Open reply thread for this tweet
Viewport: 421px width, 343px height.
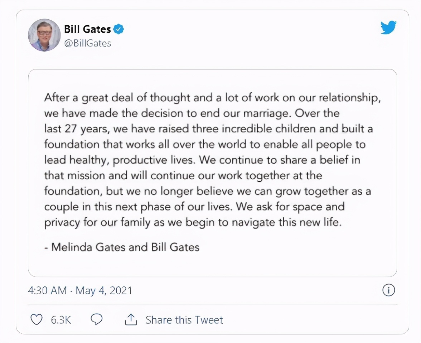coord(97,320)
